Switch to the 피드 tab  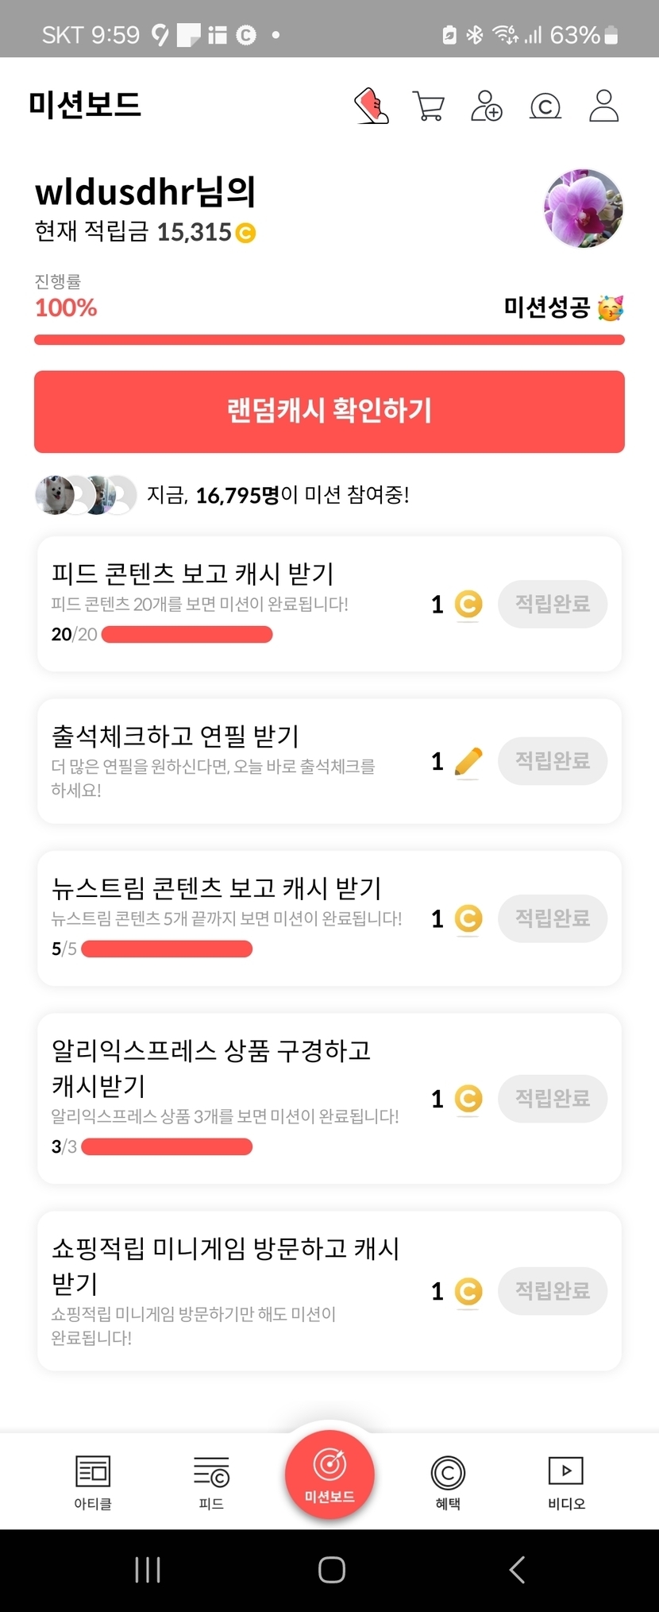coord(211,1482)
